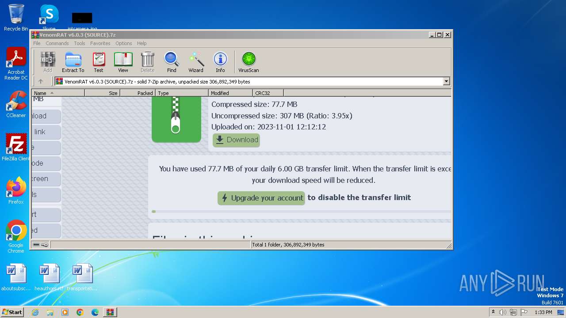Screen dimensions: 566x318
Task: Open the Tools menu
Action: [x=80, y=43]
